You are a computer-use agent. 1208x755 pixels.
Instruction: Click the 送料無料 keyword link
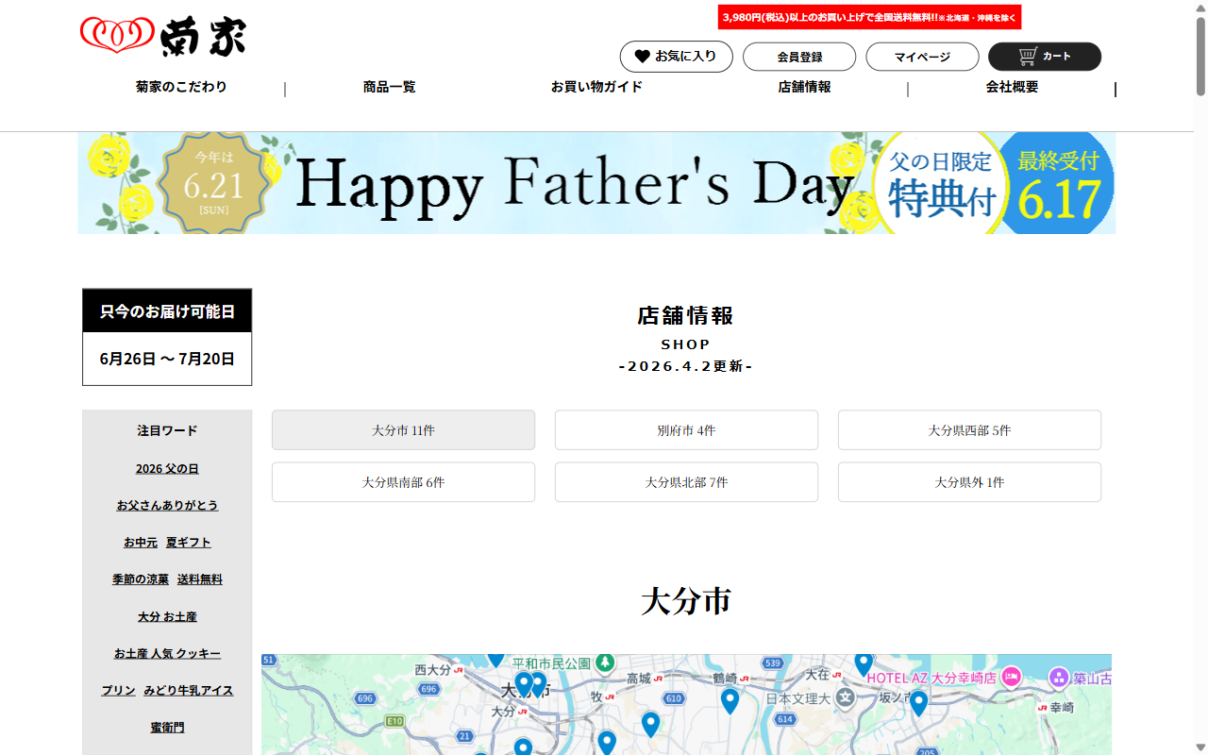200,579
